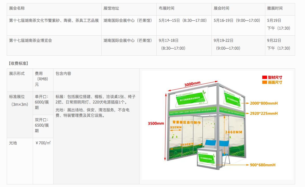Click the orange 画面尺寸 legend swatch
Screen dimensions: 305x187
(x=264, y=82)
